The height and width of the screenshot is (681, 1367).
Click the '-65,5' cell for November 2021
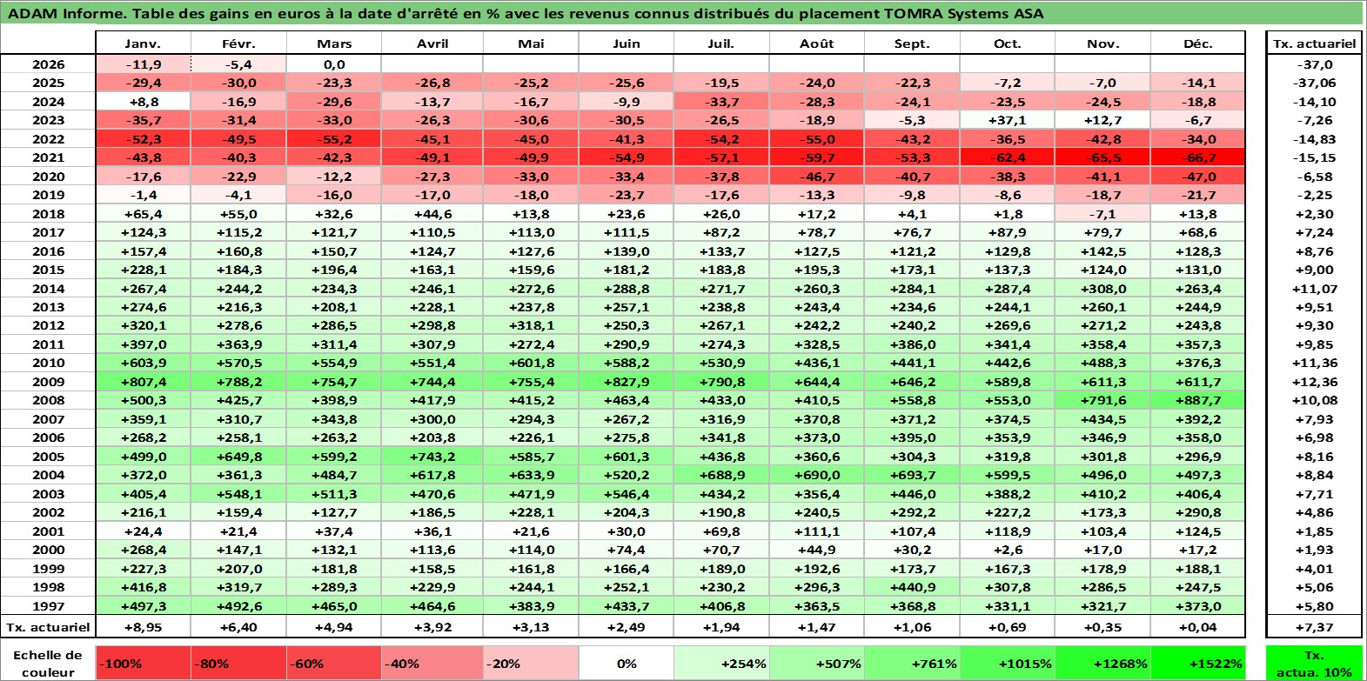click(x=1102, y=157)
